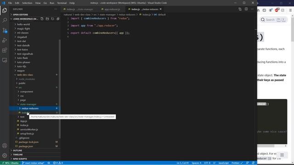Screen dimensions: 294x165
Task: Click the status bar eye icon
Action: pos(49,163)
